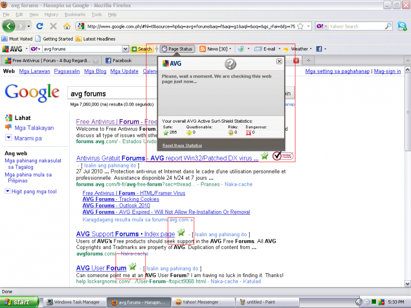The image size is (411, 308).
Task: Expand Higit pang mga tool options
Action: pos(7,191)
